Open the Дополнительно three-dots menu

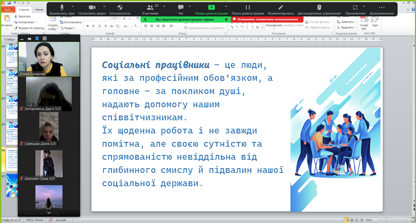click(381, 8)
